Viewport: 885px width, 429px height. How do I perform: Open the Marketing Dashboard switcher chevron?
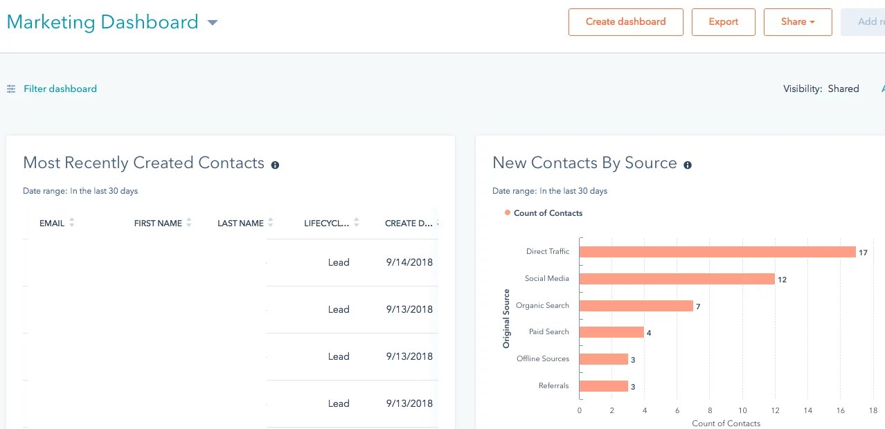click(213, 22)
